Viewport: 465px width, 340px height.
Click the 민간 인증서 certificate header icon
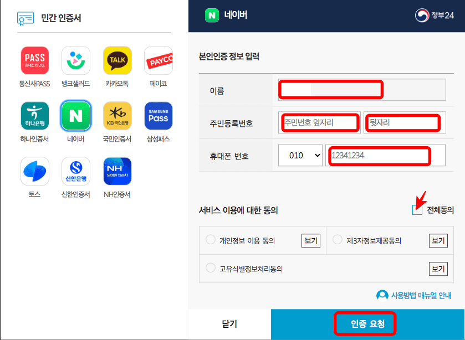(x=25, y=19)
